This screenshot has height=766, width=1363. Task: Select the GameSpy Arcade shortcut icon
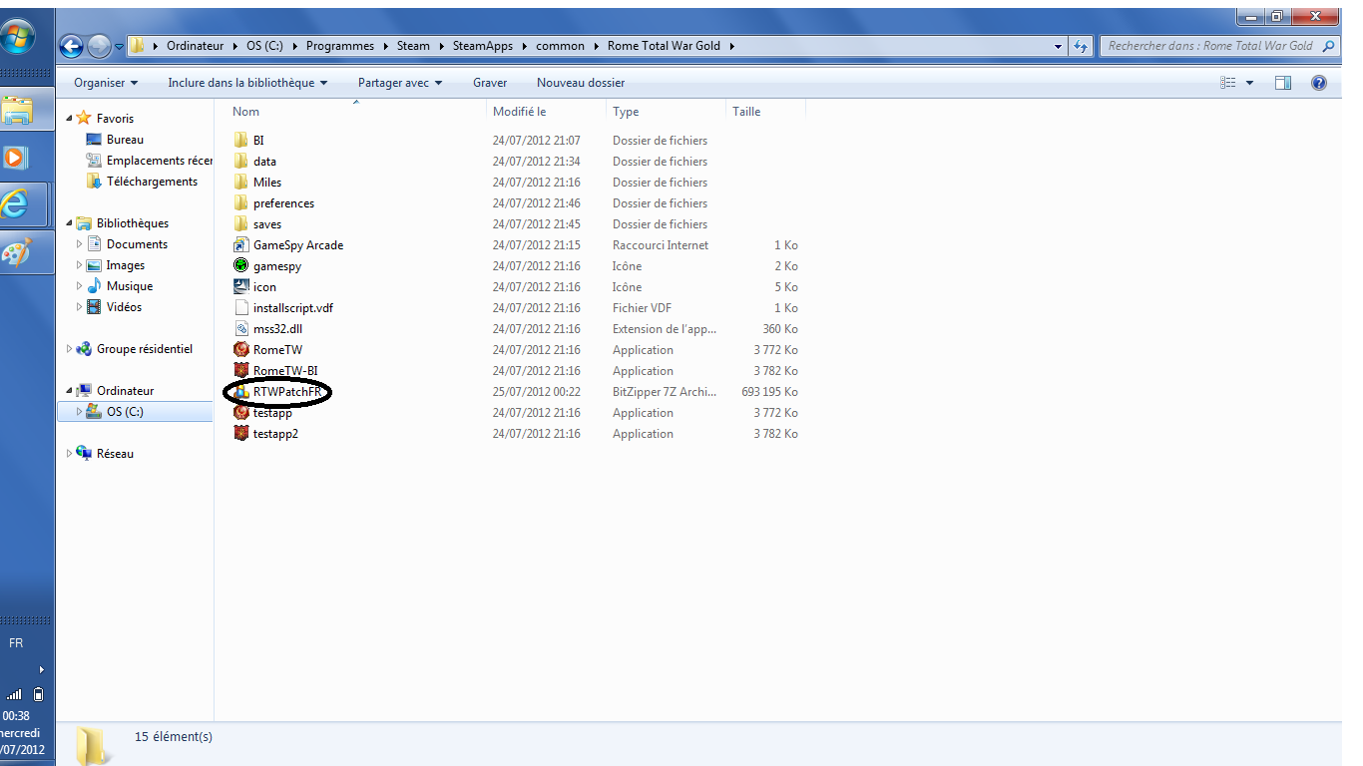point(240,245)
